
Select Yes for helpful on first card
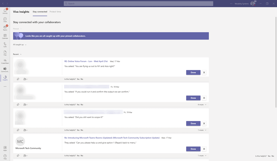coord(78,79)
